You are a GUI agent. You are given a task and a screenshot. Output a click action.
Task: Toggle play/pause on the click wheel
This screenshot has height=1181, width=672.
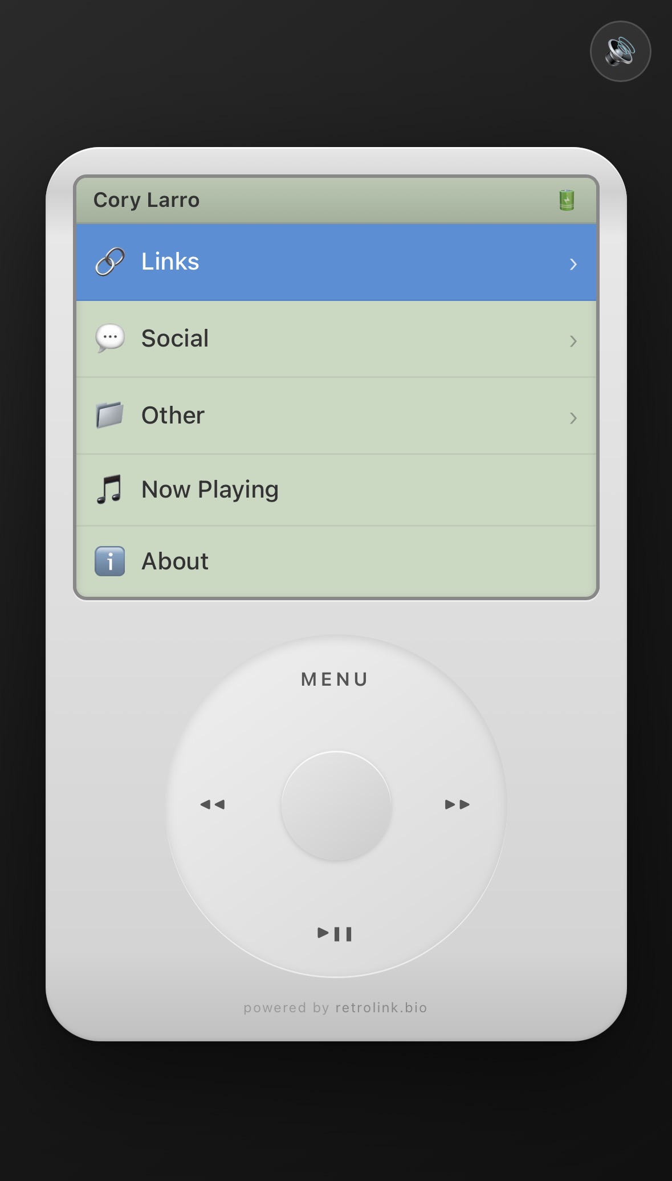coord(335,934)
